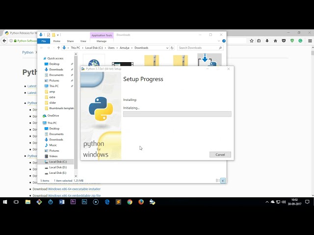The image size is (314, 235).
Task: Select Local Disk (E:) in navigation pane
Action: click(x=58, y=173)
